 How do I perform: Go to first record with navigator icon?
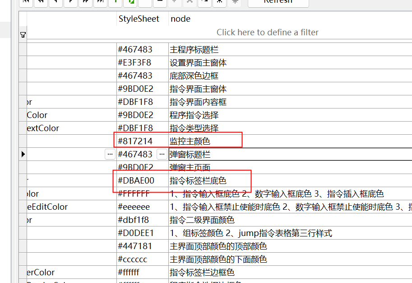[x=26, y=2]
